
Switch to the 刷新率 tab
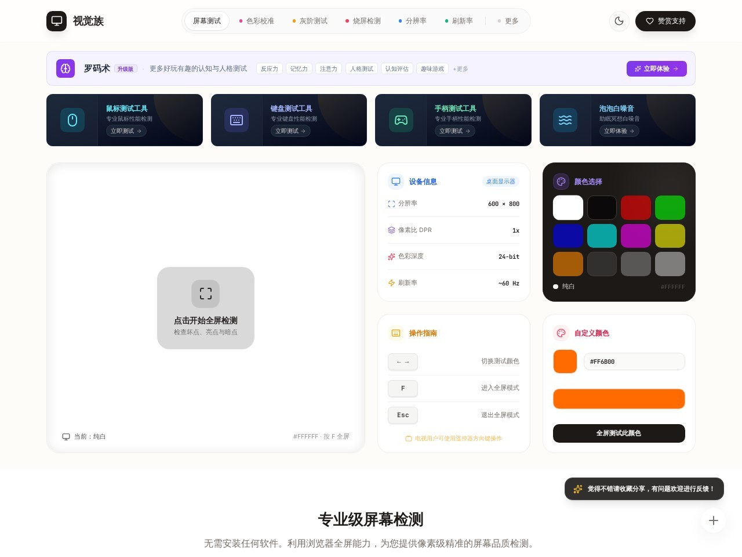(459, 21)
